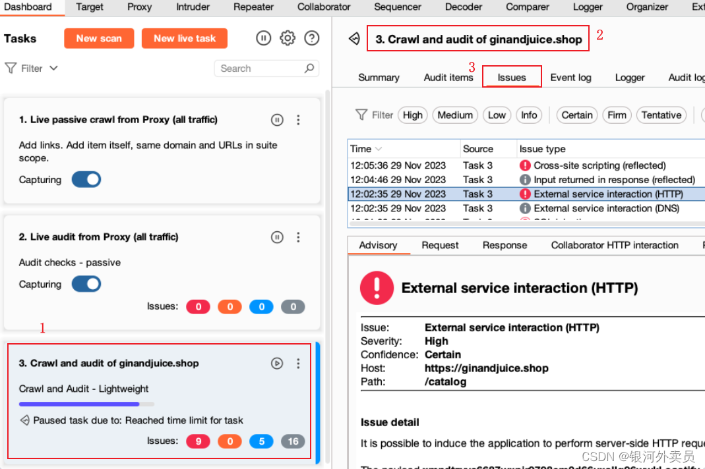Click the paused-task status icon in task 3

[x=24, y=420]
